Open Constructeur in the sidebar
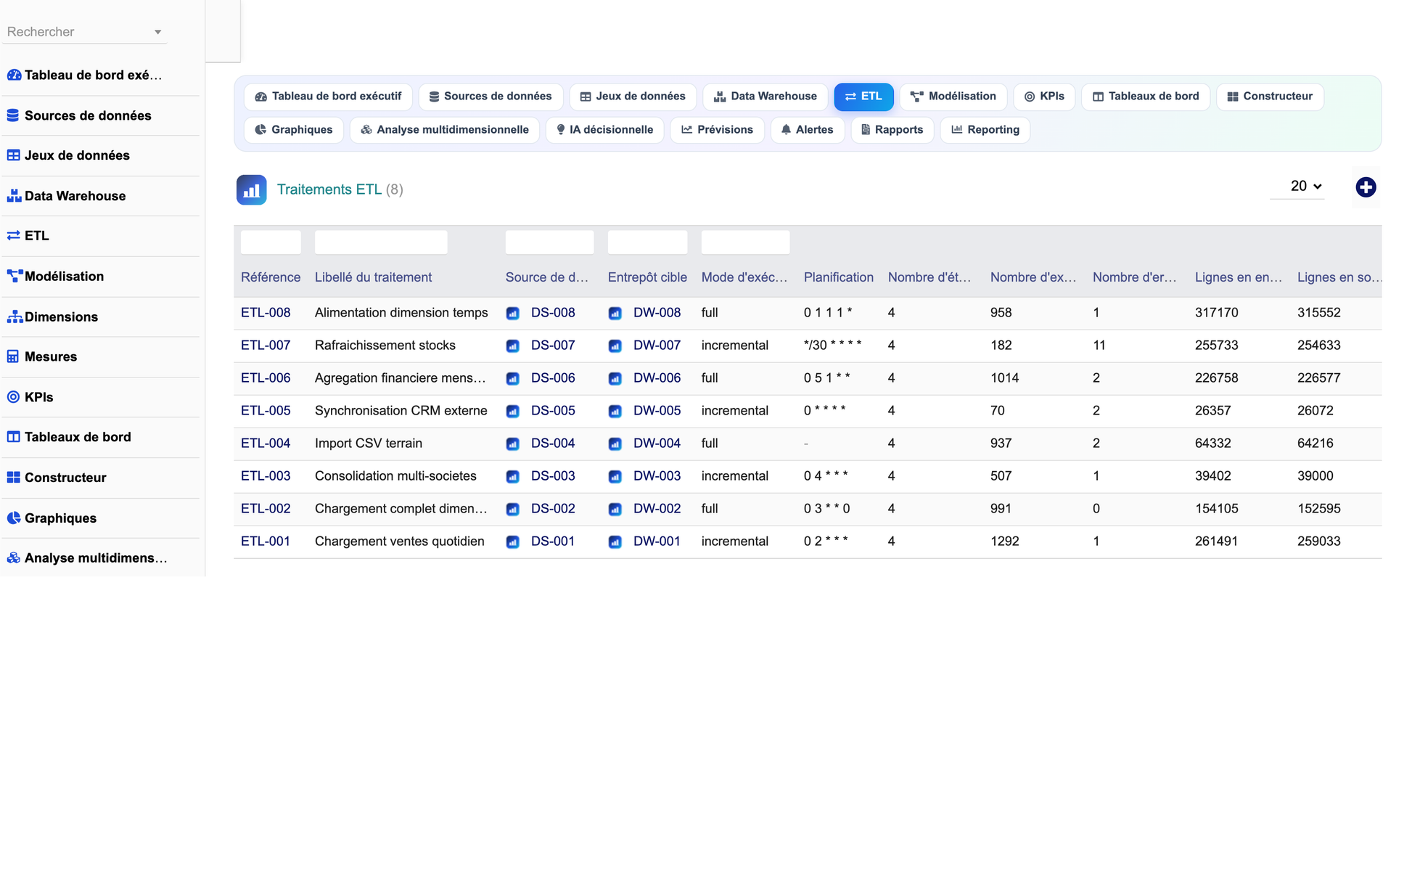The width and height of the screenshot is (1412, 874). tap(101, 478)
